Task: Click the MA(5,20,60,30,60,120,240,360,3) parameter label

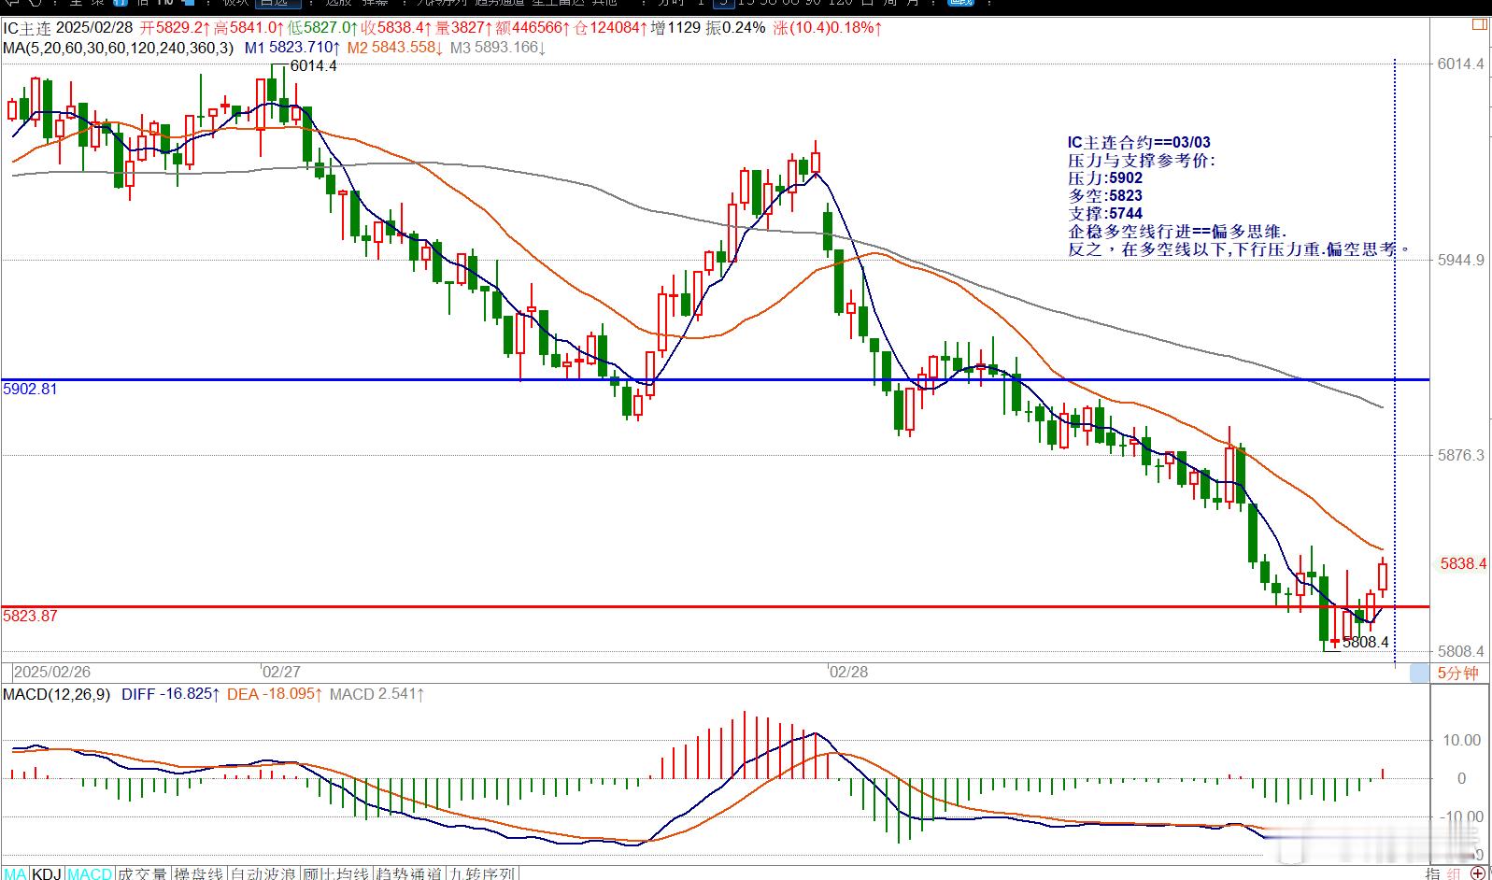Action: [x=118, y=47]
